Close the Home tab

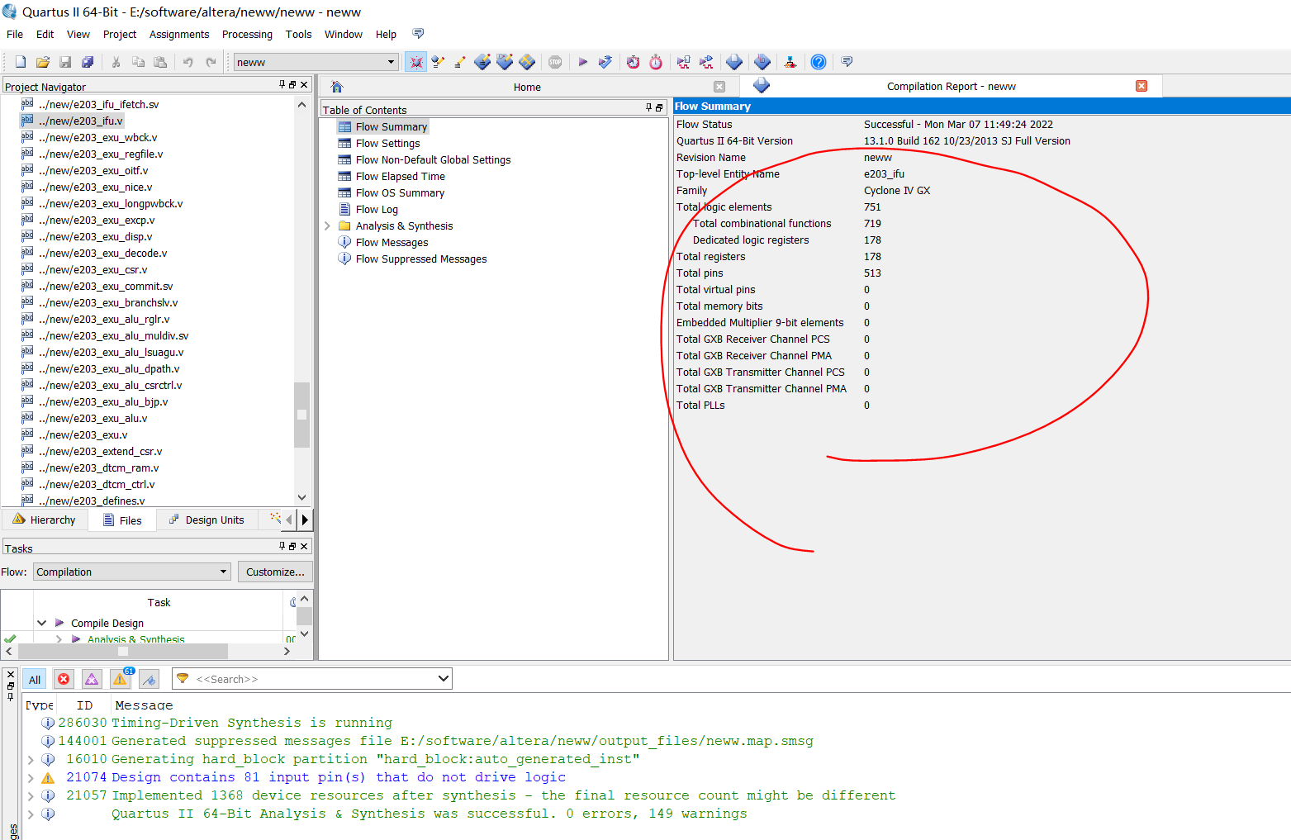coord(719,87)
